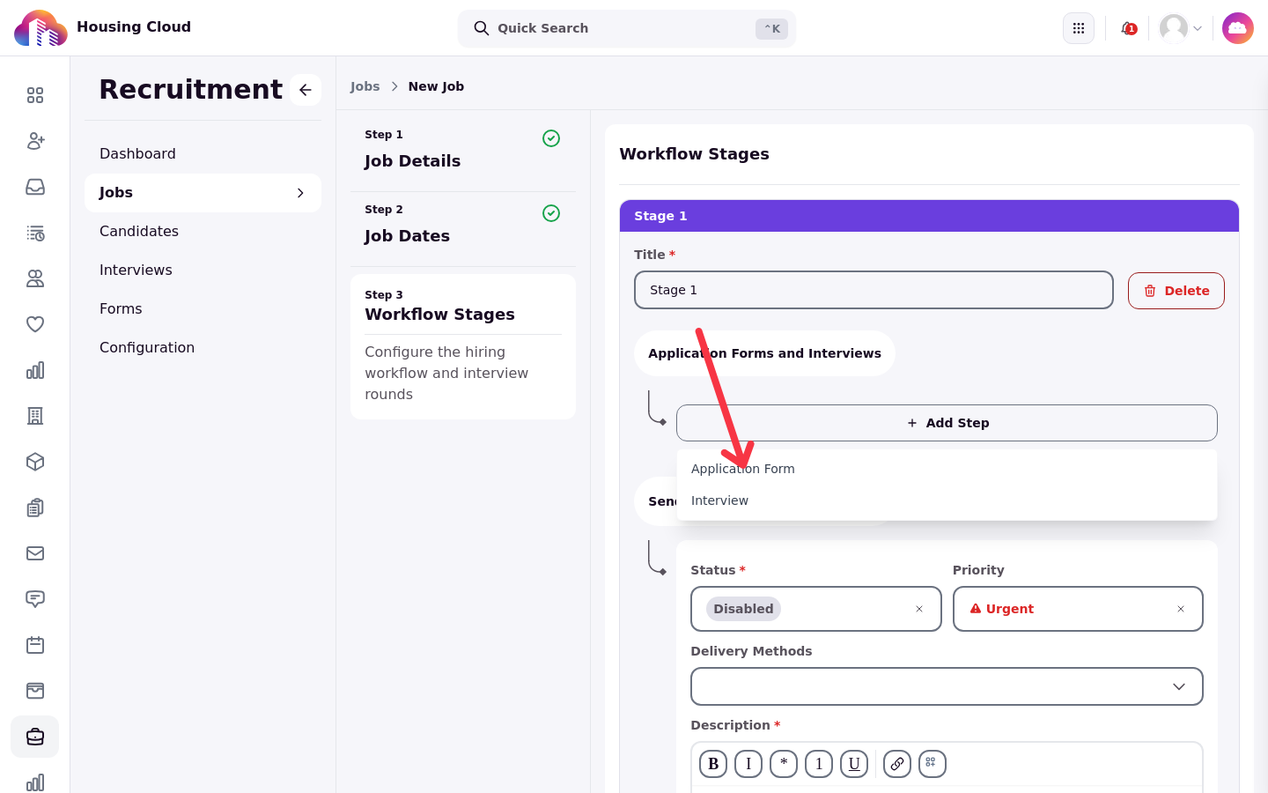Open the cube package icon in sidebar
This screenshot has width=1268, height=793.
(35, 462)
